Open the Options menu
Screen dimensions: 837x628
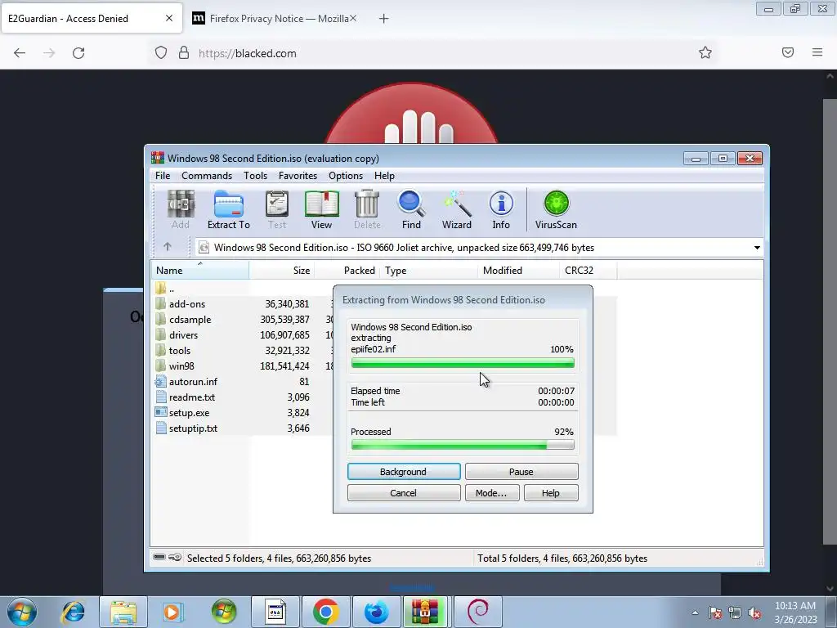click(x=346, y=176)
